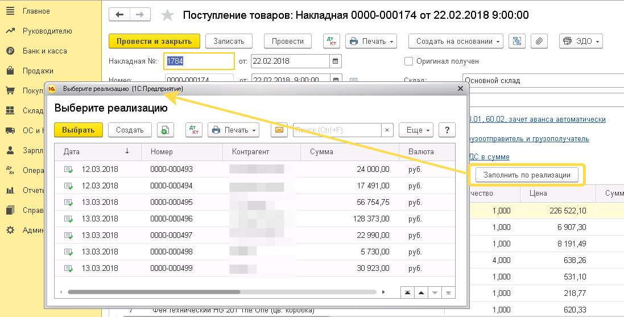This screenshot has width=624, height=317.
Task: Sort by clicking the Сумма column header
Action: point(322,151)
